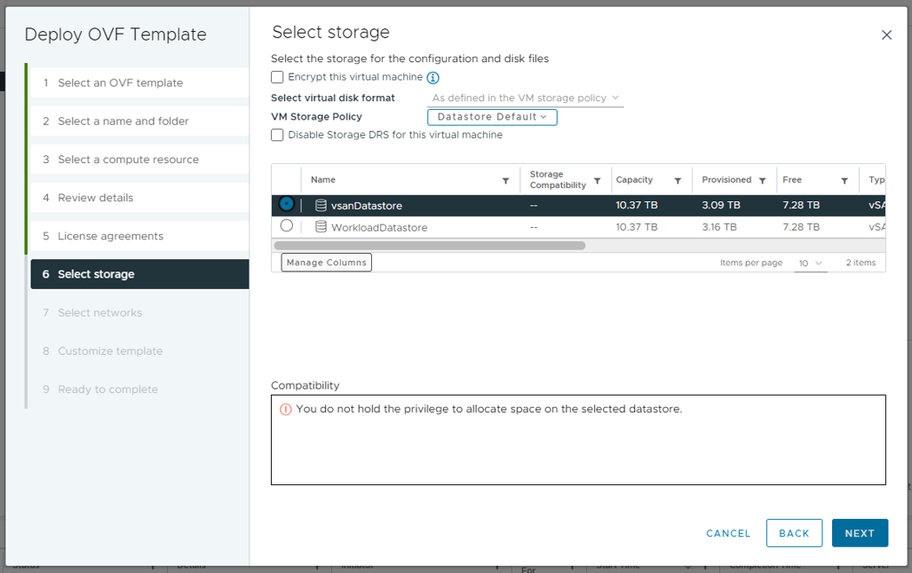This screenshot has height=573, width=912.
Task: Click the WorkloadDatastore database icon
Action: (x=321, y=228)
